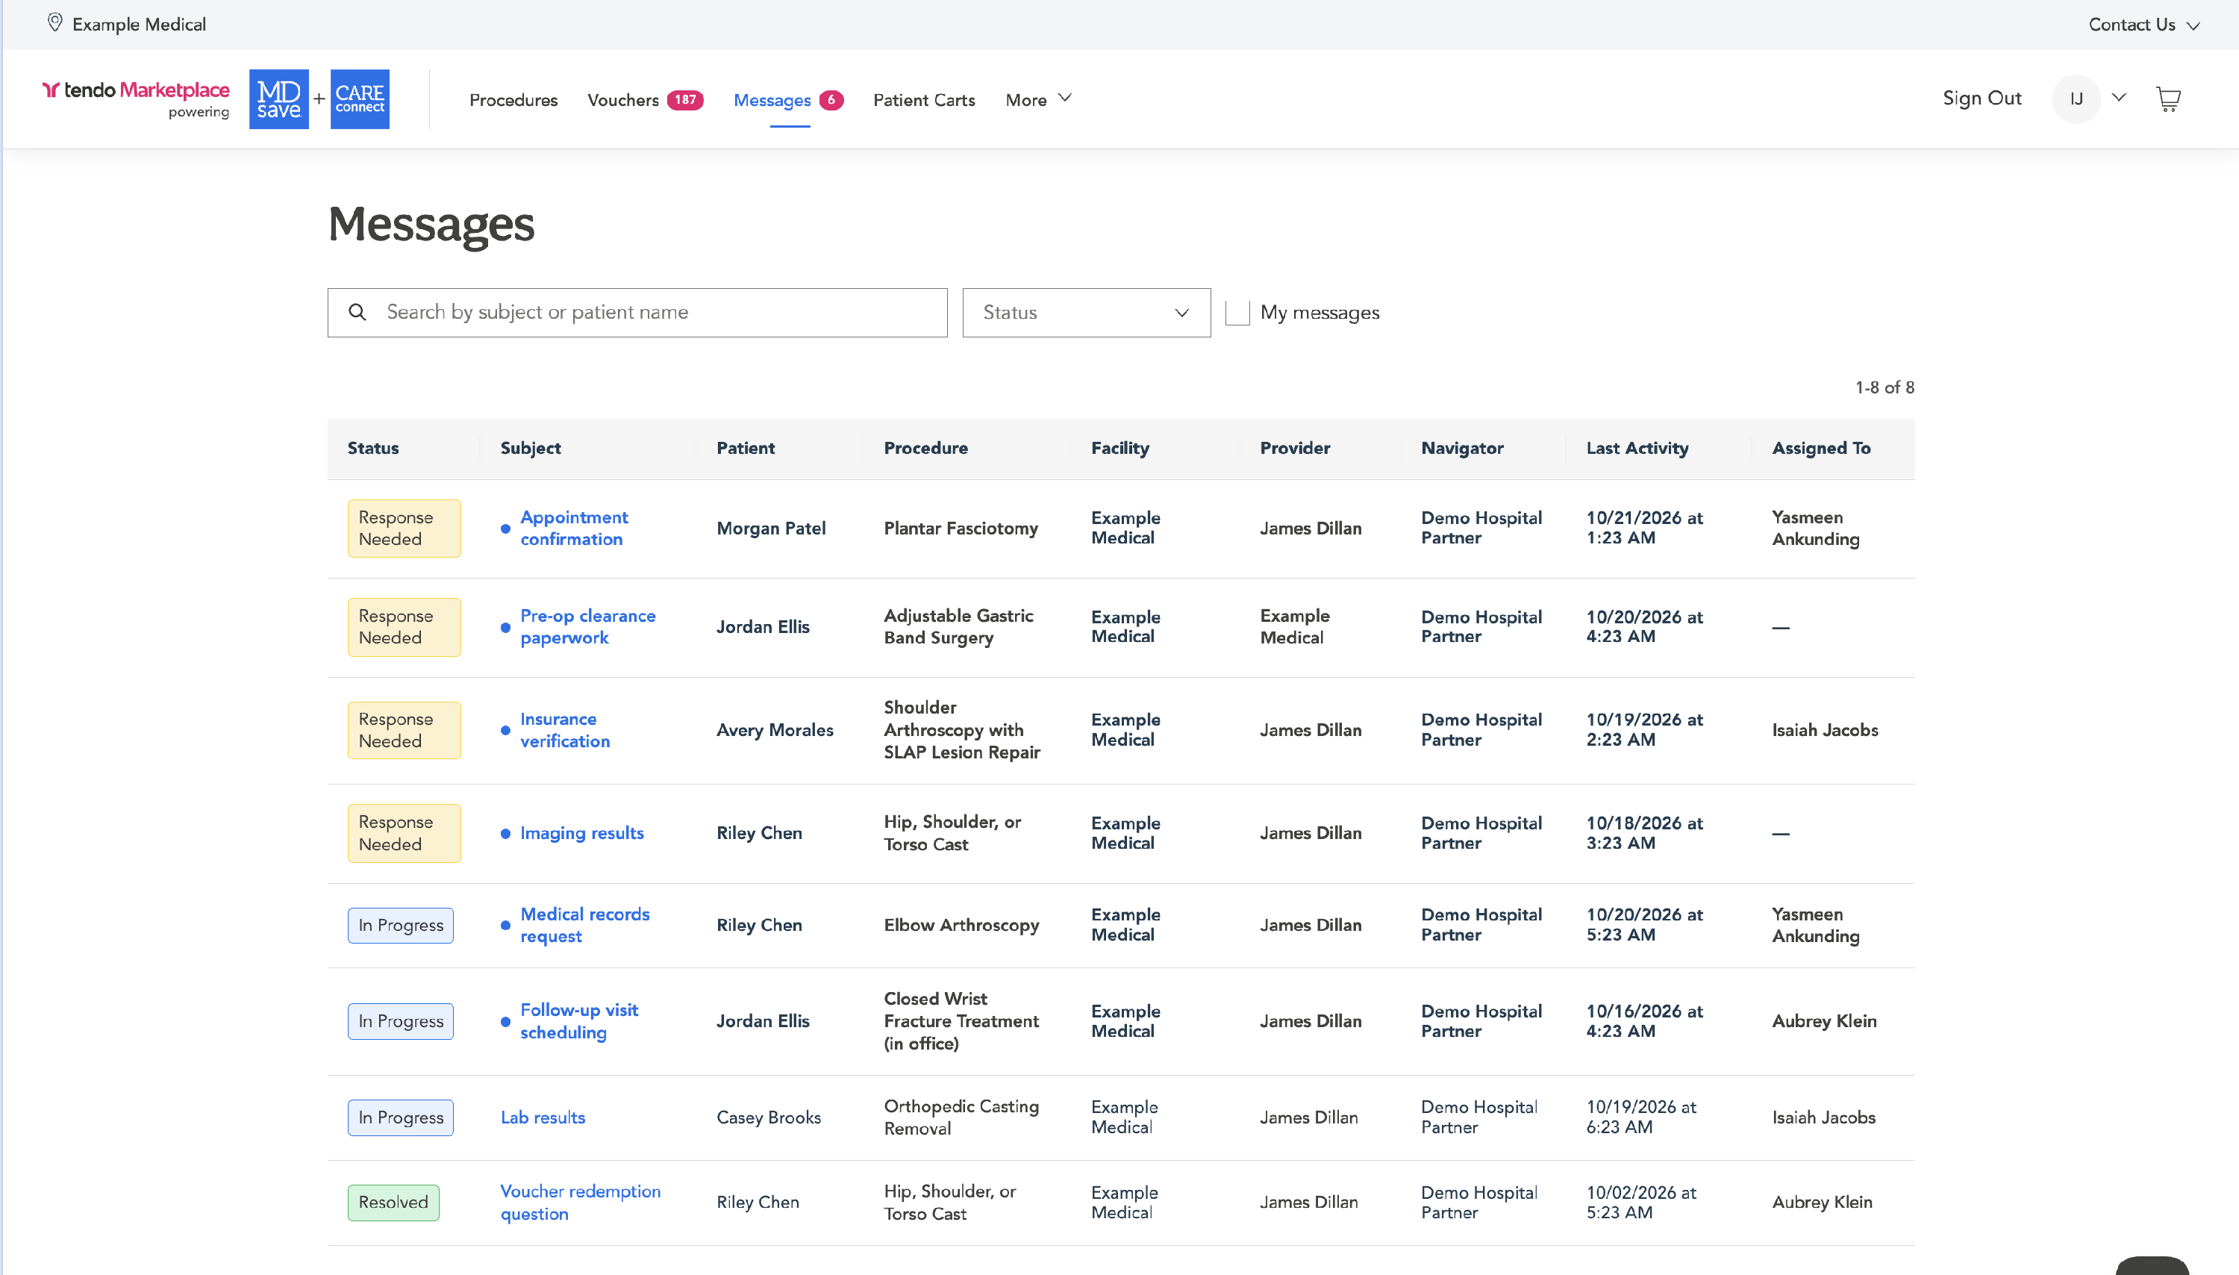Click the 1-8 of 8 results count
The height and width of the screenshot is (1275, 2239).
tap(1884, 387)
